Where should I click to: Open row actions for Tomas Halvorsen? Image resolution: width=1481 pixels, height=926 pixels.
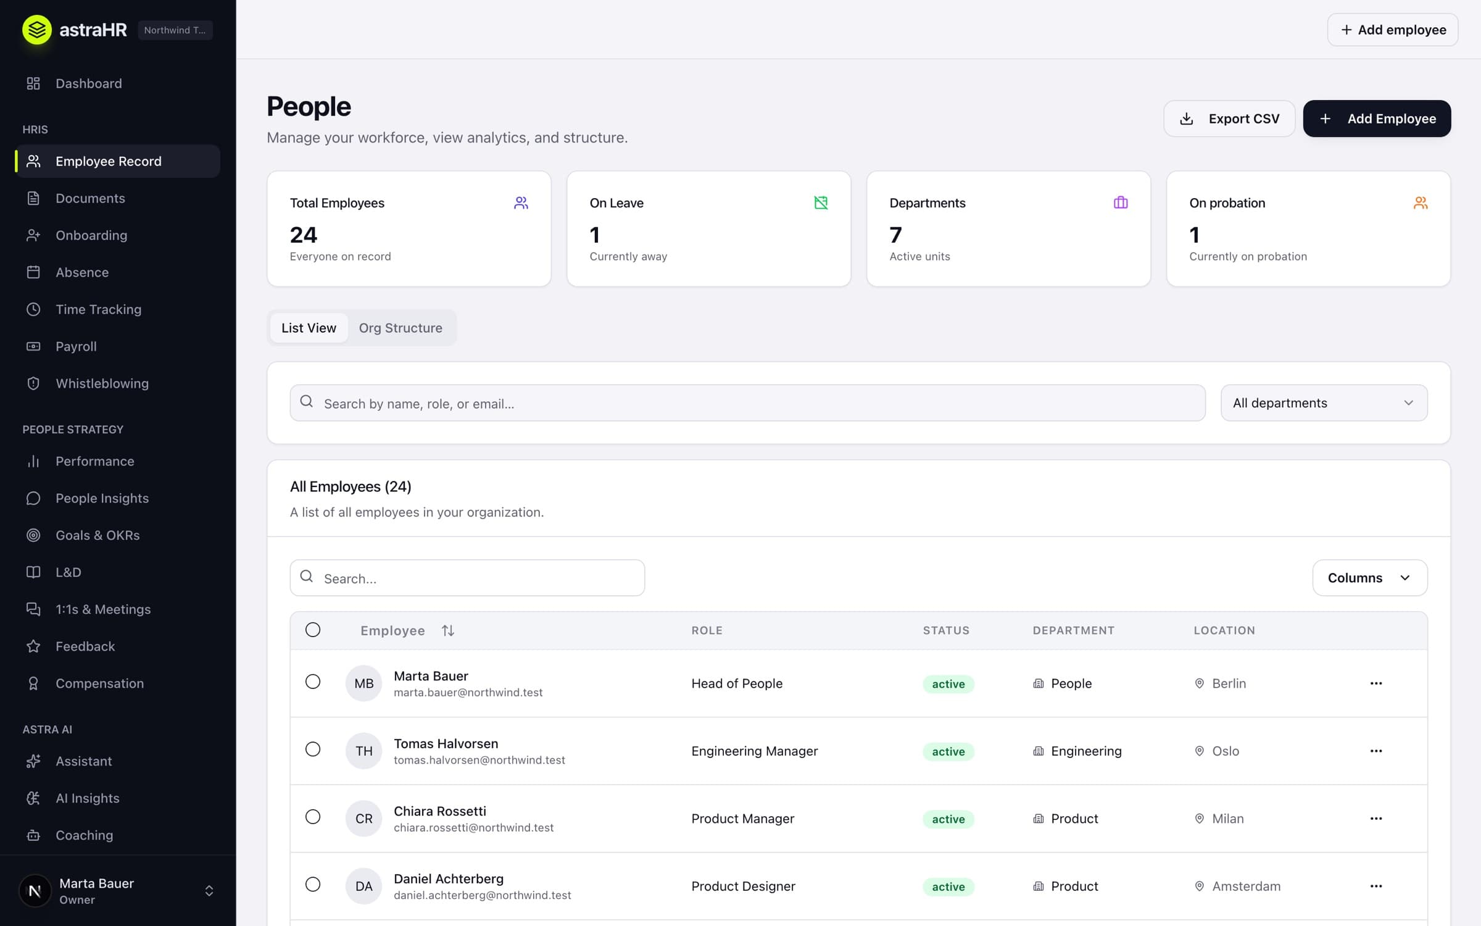click(1376, 751)
